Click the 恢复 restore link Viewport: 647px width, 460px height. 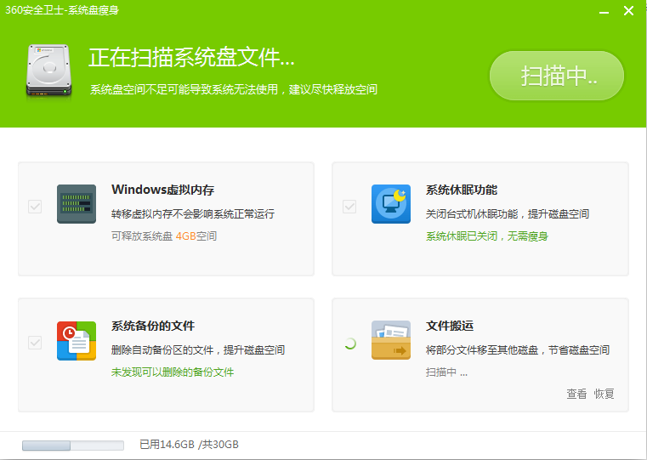[604, 394]
